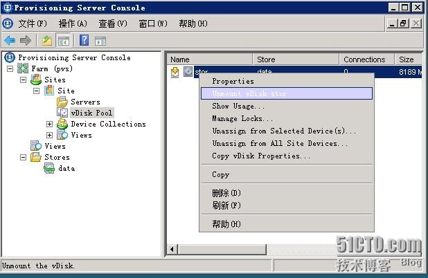Choose Copy vDisk Properties... entry

coord(287,156)
